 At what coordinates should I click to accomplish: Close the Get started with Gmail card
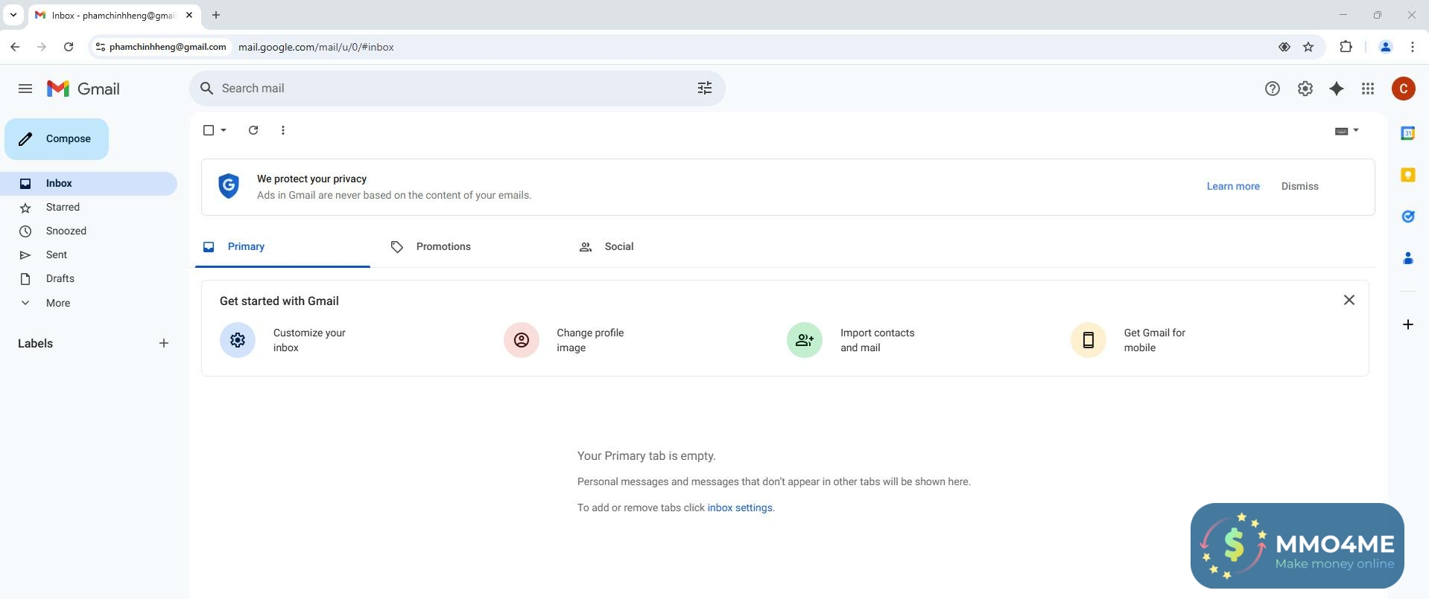(1349, 300)
